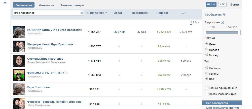252x109 pixels.
Task: Remove the Аудитория filter with the X icon
Action: pos(223,23)
